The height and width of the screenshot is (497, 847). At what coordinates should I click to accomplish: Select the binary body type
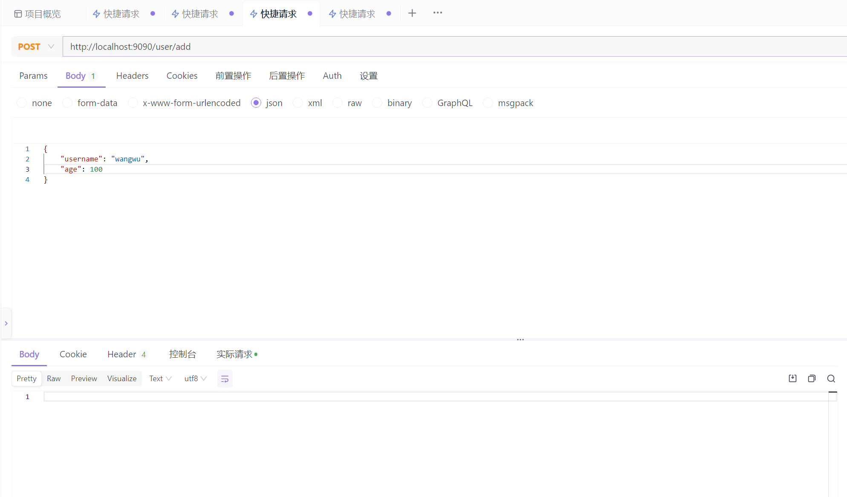click(392, 103)
